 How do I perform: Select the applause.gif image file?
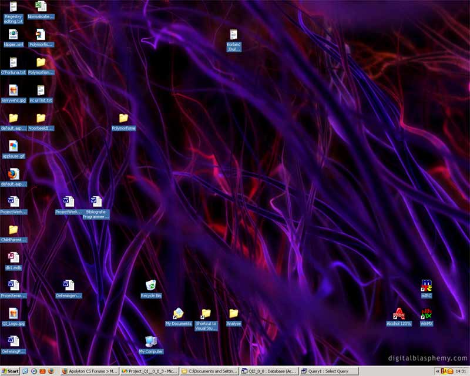(x=13, y=146)
